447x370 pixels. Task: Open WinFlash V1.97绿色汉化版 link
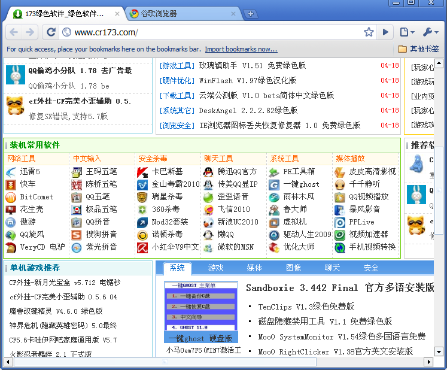coord(248,81)
